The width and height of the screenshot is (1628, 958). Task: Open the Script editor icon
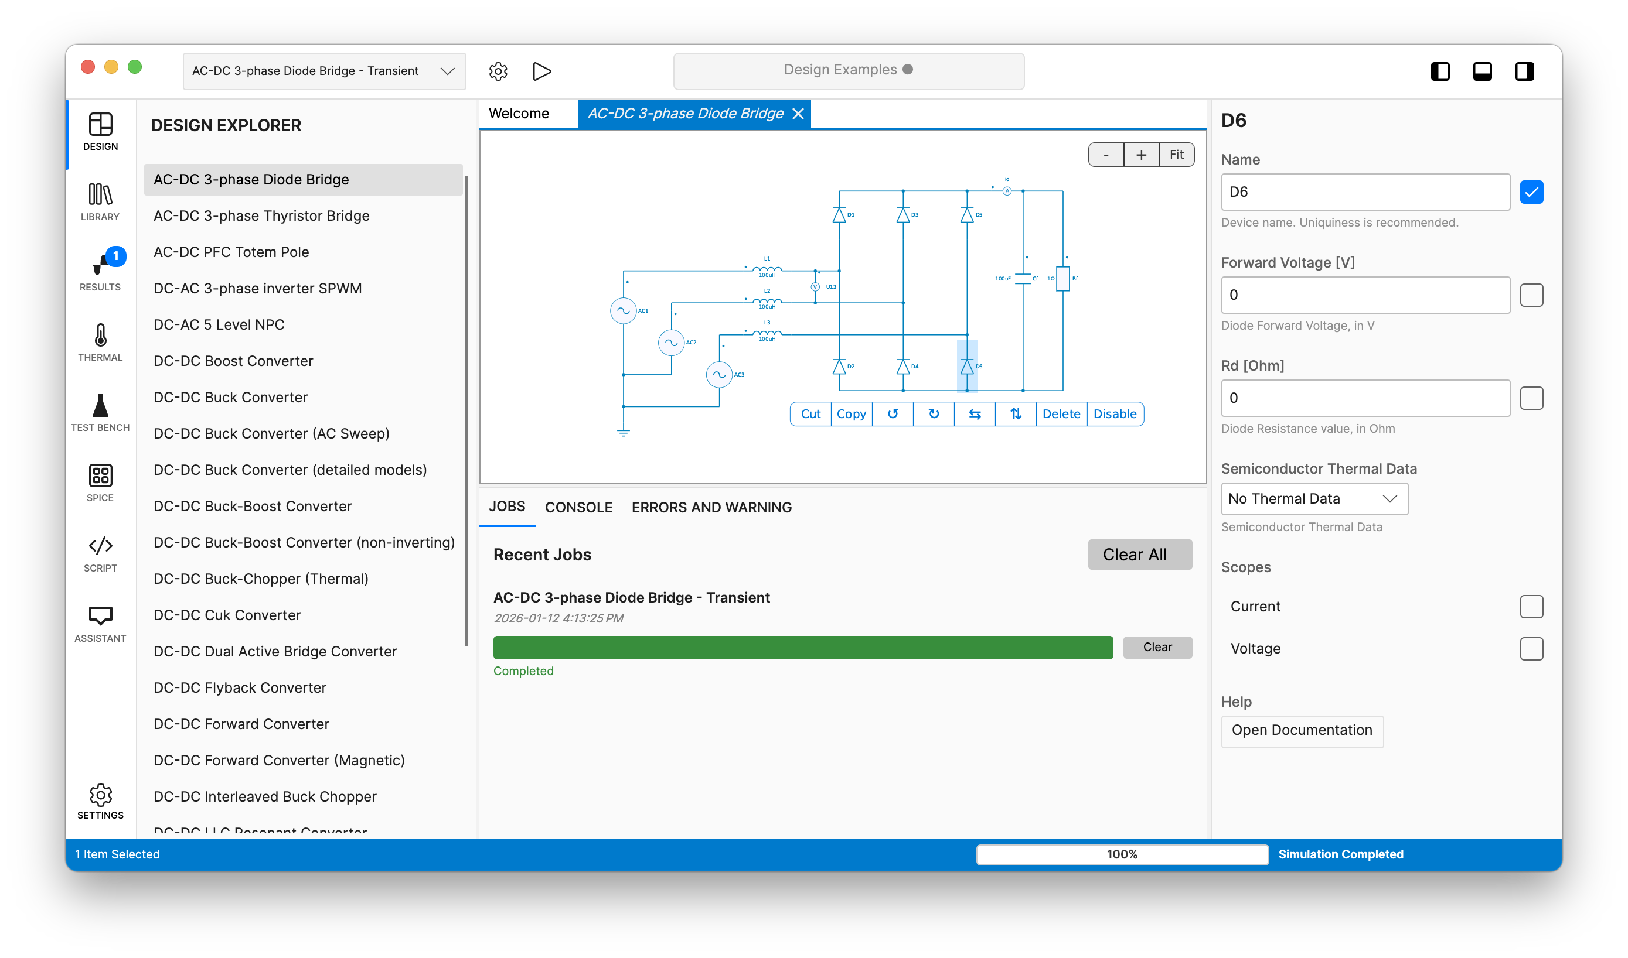(x=100, y=553)
